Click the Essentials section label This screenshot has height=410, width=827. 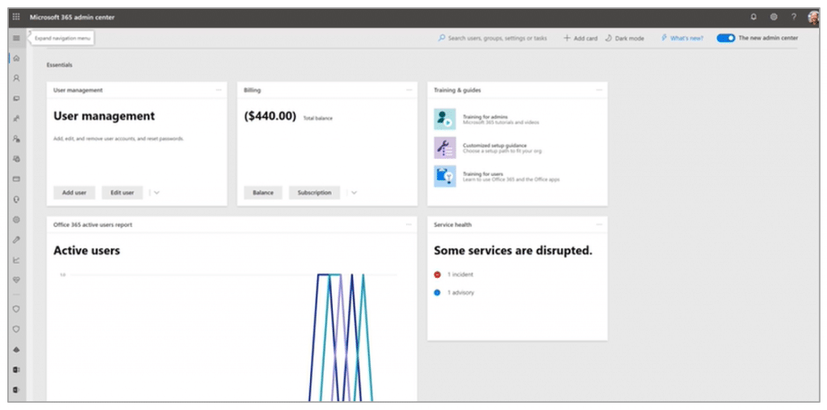[x=60, y=65]
